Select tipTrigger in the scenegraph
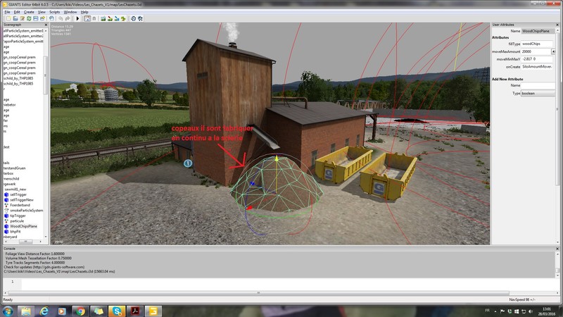Screen dimensions: 563x317 pyautogui.click(x=19, y=216)
